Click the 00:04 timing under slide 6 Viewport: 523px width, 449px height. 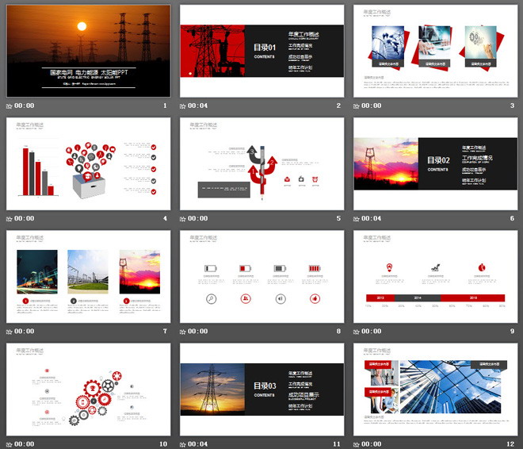click(x=373, y=218)
